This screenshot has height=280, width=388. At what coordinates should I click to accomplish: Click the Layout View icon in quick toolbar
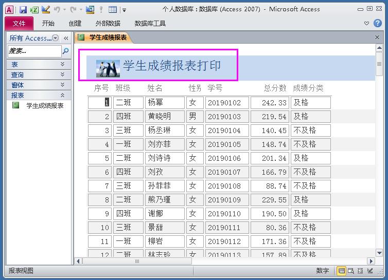(90, 9)
